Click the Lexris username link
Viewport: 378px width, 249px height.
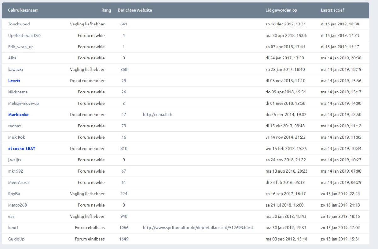14,81
